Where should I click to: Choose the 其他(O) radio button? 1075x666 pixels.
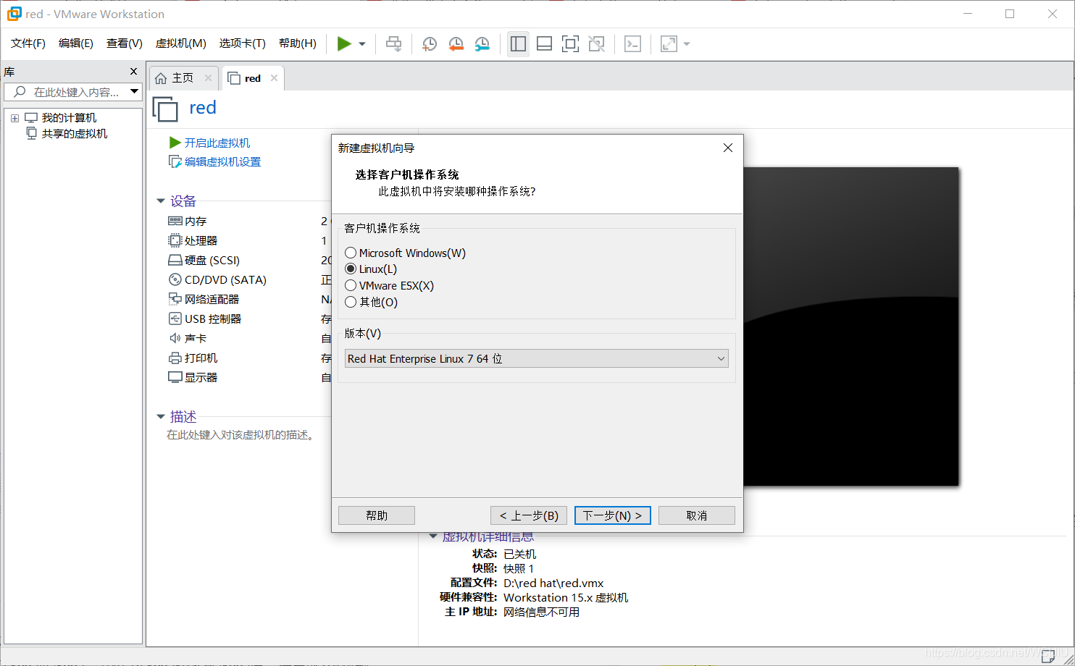(351, 302)
